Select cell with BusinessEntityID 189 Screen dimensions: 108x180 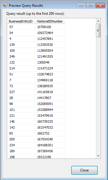pos(21,151)
